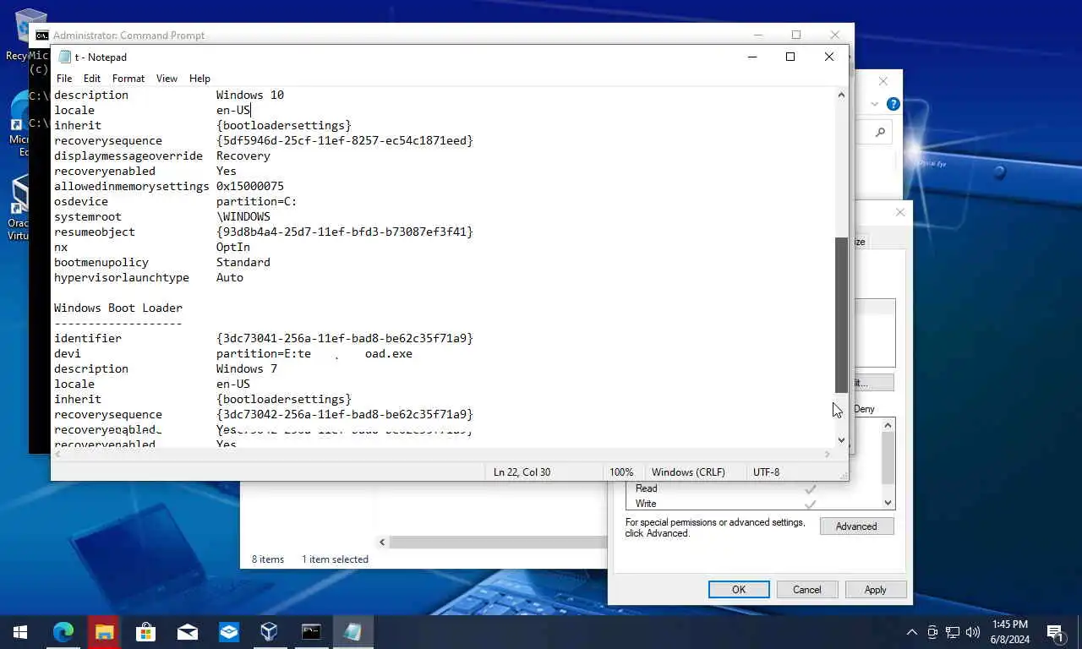The height and width of the screenshot is (649, 1082).
Task: Open the View menu in Notepad
Action: click(x=167, y=79)
